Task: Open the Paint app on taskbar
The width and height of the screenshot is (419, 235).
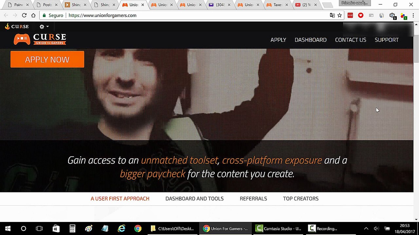Action: pos(89,228)
